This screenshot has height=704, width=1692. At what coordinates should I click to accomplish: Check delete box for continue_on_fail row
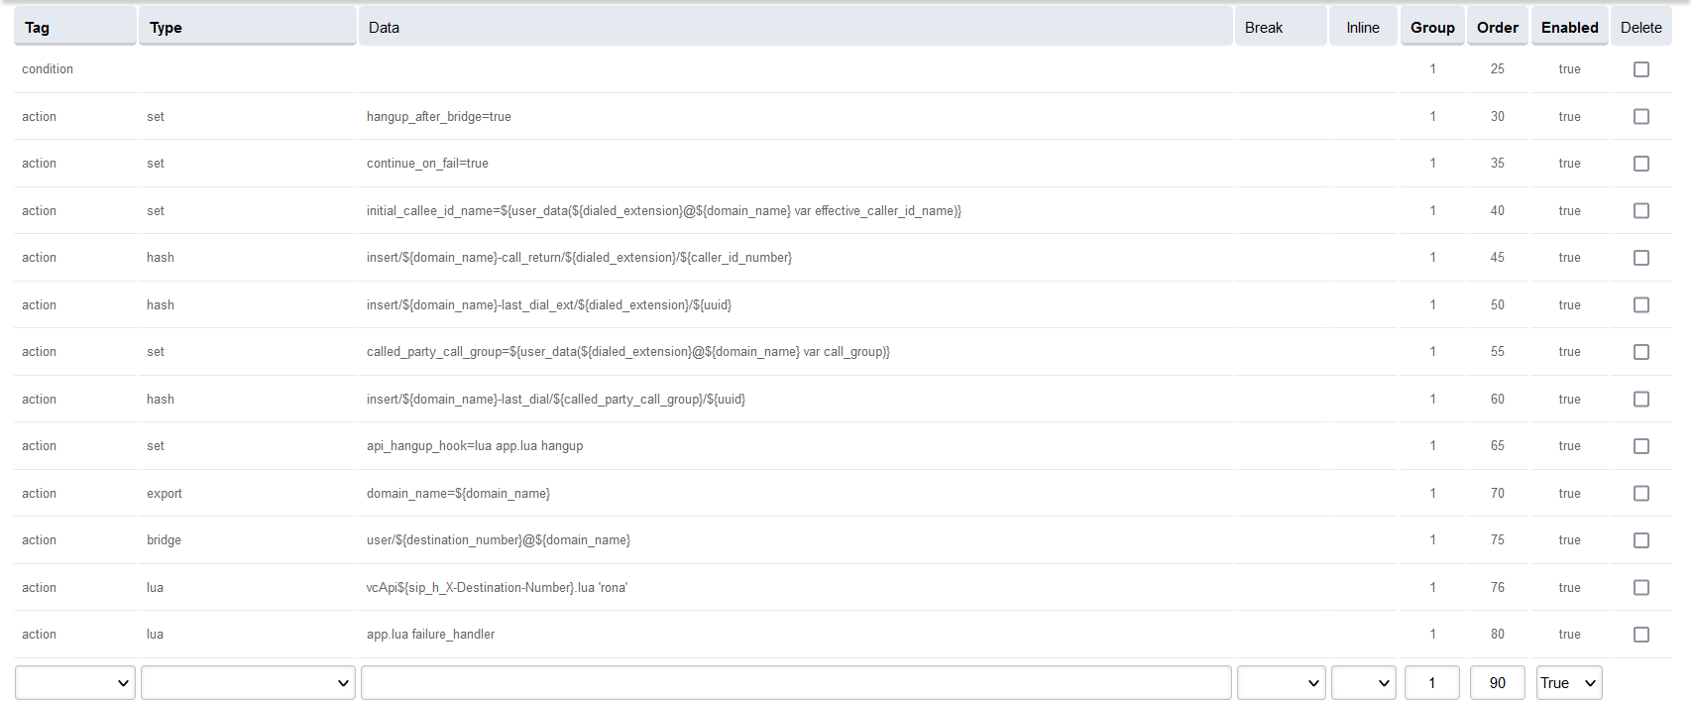[1640, 164]
